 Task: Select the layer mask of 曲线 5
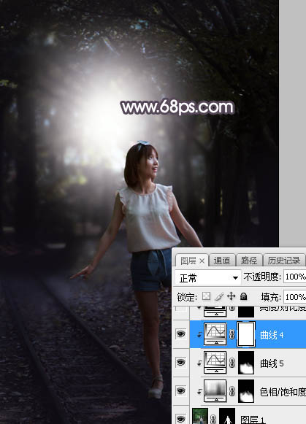pyautogui.click(x=246, y=363)
